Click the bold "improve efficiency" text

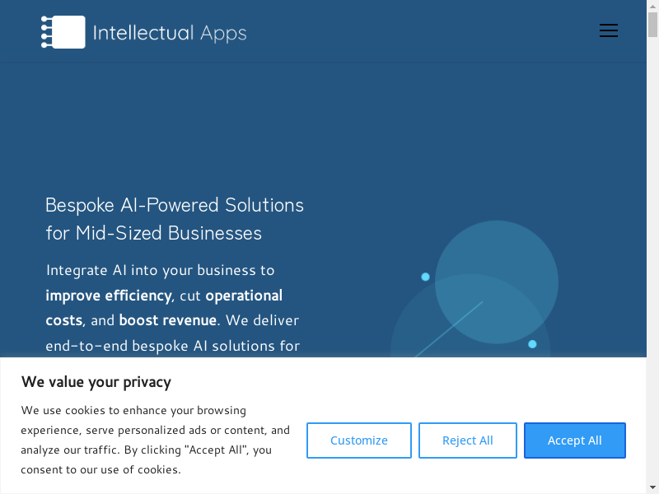pyautogui.click(x=109, y=295)
